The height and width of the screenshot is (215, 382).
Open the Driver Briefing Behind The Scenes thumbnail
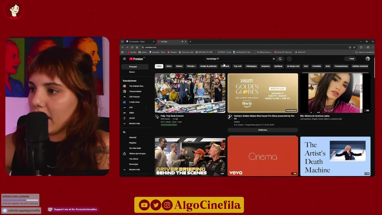(x=190, y=156)
